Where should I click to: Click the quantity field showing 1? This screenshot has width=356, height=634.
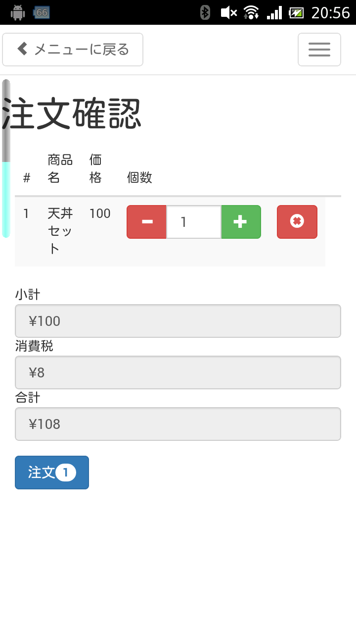pos(194,222)
